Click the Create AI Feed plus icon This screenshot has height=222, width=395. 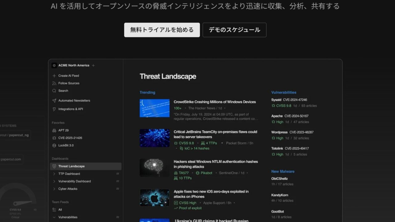coord(54,76)
